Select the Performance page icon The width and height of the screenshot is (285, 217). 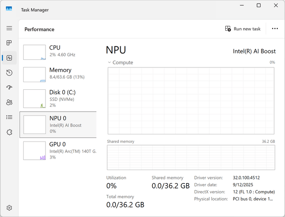coord(9,58)
